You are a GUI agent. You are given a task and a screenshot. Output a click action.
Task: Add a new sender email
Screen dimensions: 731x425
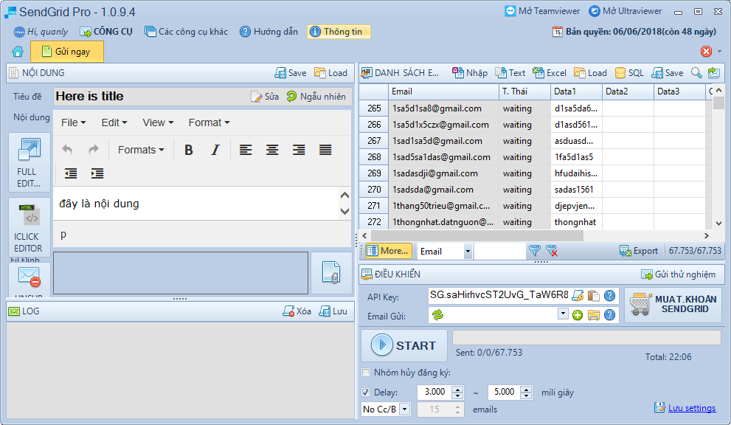(x=578, y=315)
